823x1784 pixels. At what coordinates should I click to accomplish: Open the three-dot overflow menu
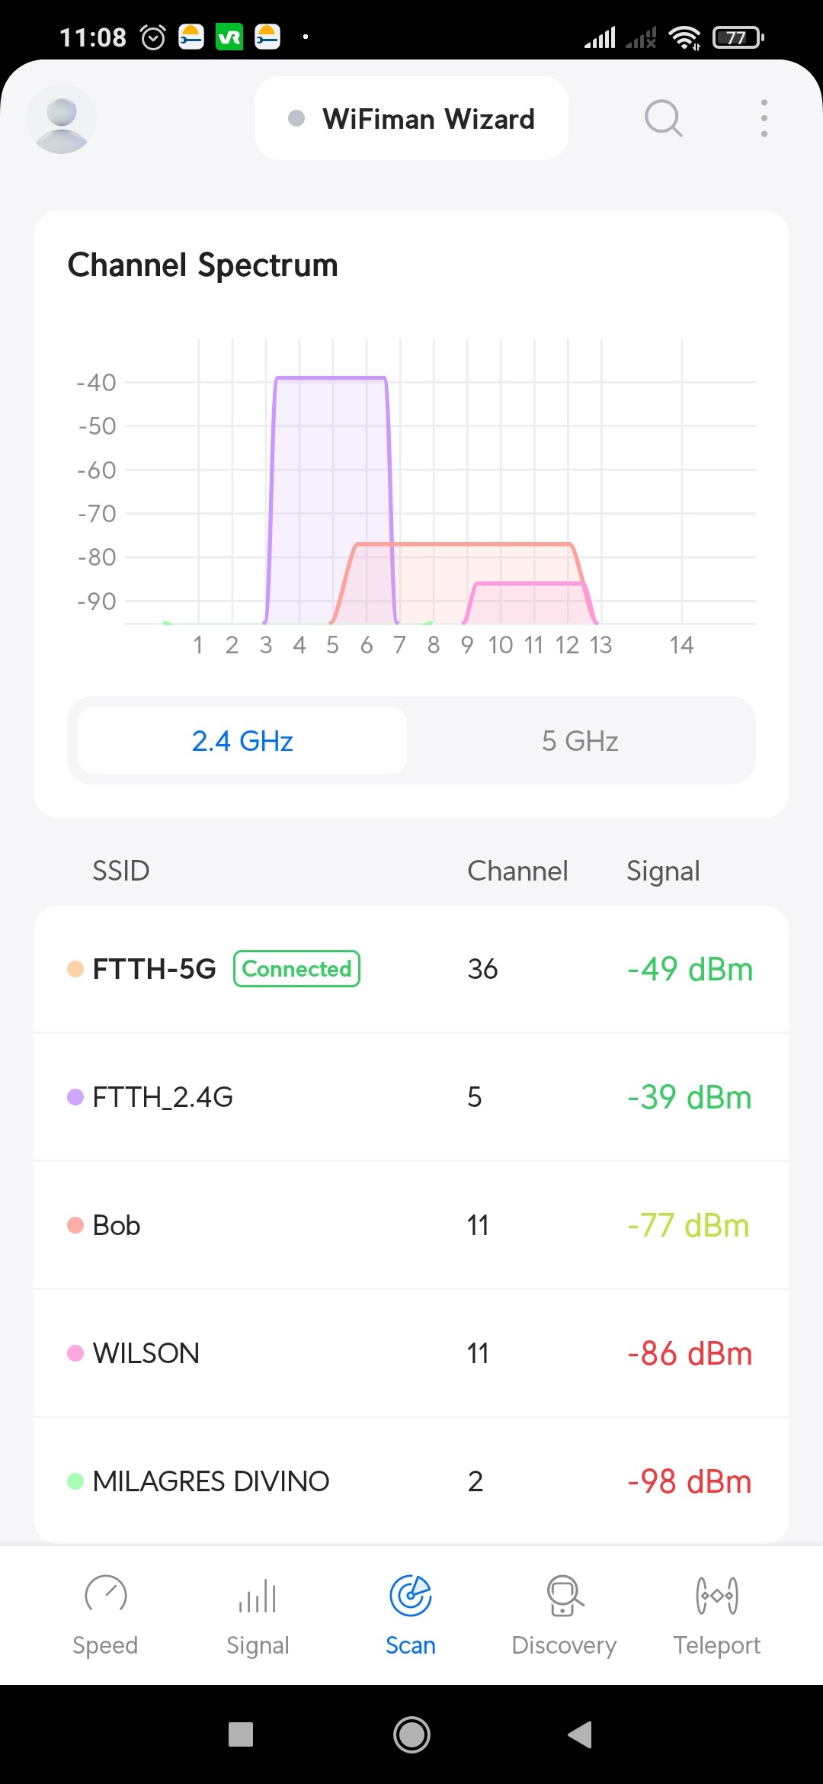pyautogui.click(x=764, y=119)
